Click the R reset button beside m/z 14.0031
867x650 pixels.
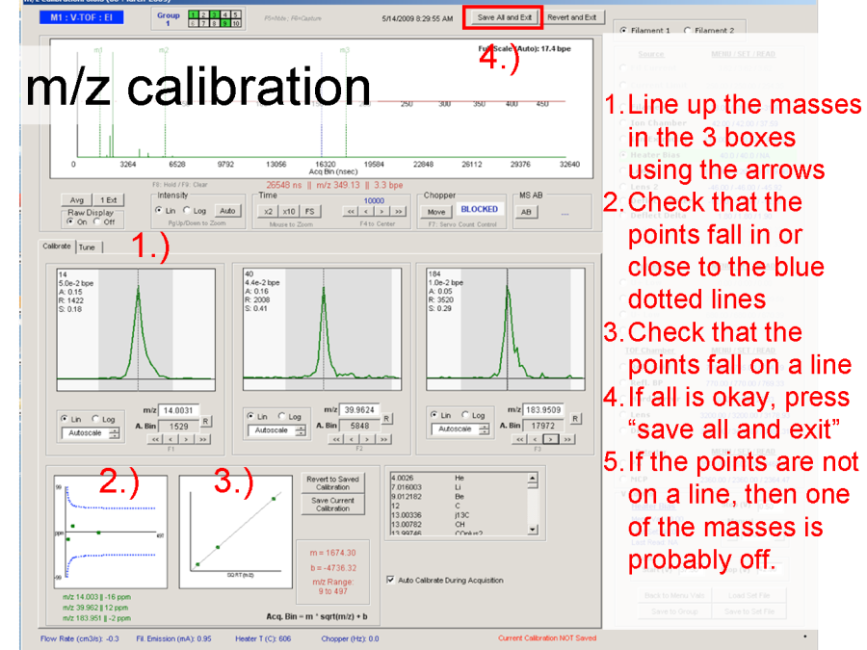pyautogui.click(x=205, y=422)
